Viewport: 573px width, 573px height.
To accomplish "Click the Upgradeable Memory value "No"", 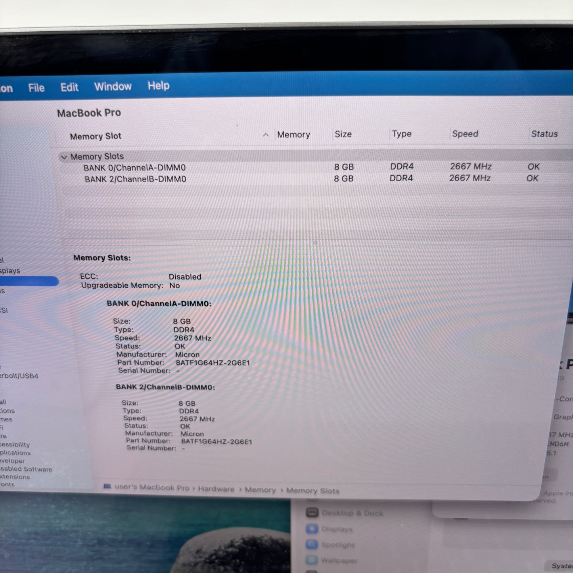I will point(174,286).
